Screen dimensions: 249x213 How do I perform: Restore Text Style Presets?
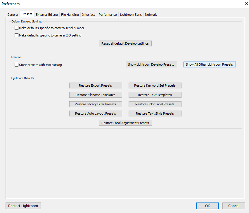pos(155,114)
